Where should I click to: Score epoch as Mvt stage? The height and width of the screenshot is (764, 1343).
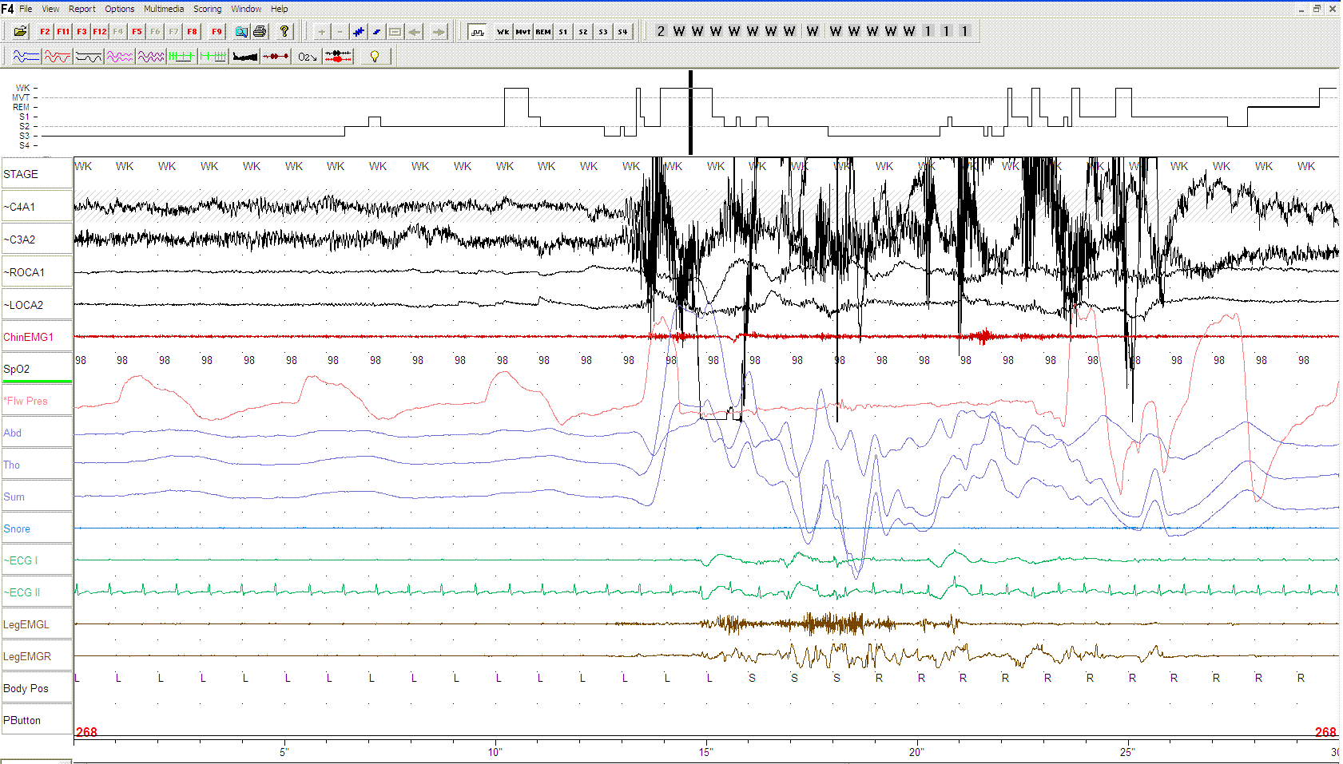pos(522,31)
